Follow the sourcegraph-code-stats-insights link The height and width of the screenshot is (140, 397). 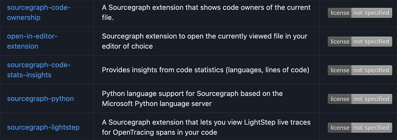pyautogui.click(x=39, y=70)
